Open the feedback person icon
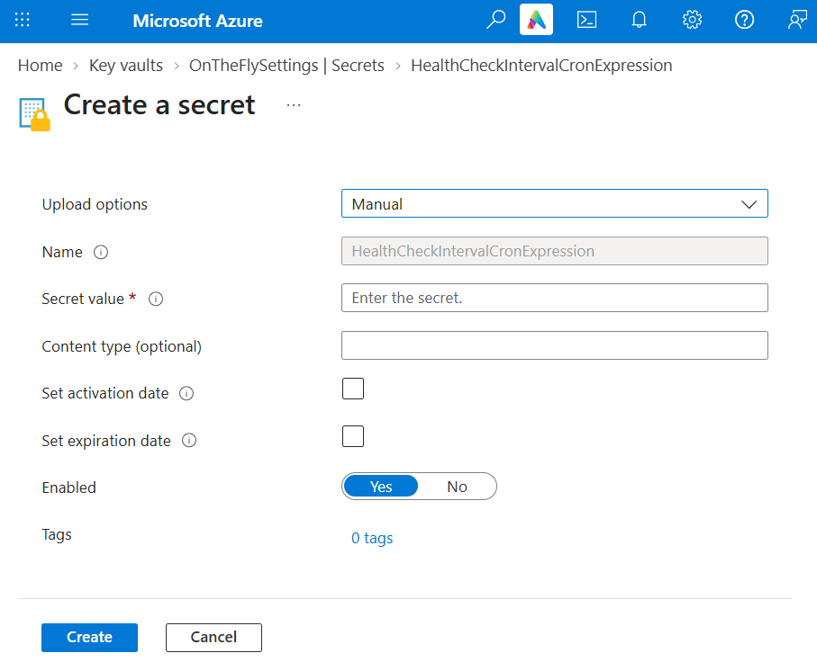Viewport: 817px width, 662px height. [797, 21]
